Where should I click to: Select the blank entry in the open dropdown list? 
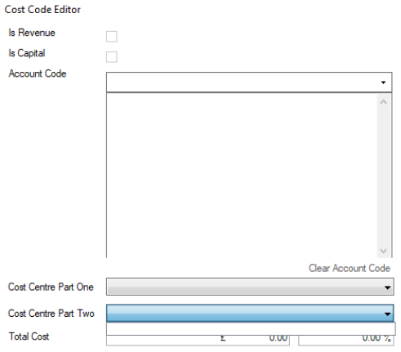point(251,328)
